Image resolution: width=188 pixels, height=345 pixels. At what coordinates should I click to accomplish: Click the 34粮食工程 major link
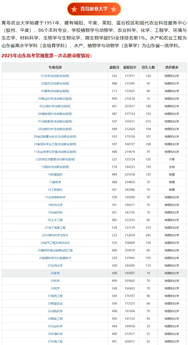tap(55, 319)
